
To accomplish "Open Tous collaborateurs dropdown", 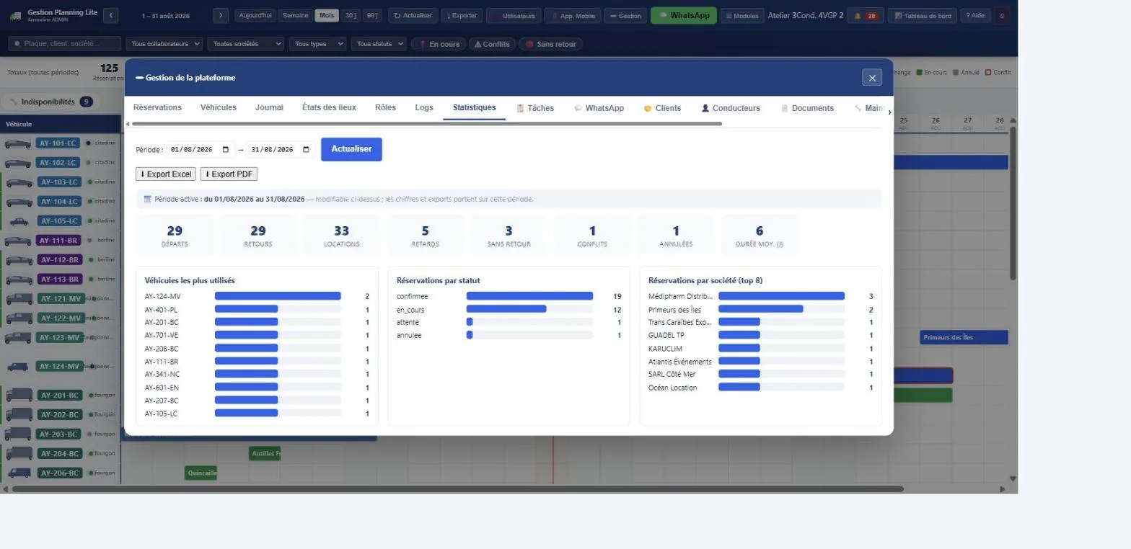I will (x=164, y=44).
